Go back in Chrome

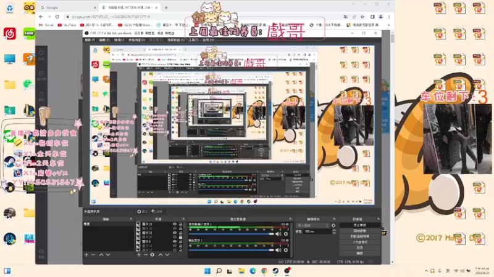click(41, 17)
